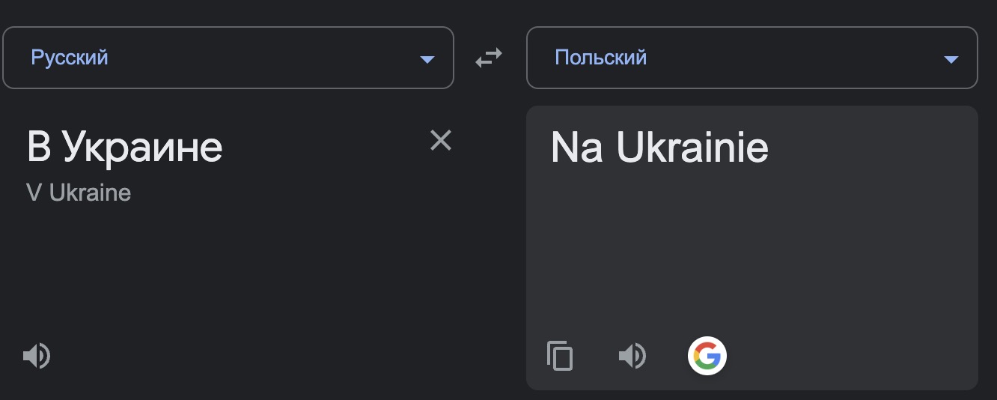Open the Google search icon under the translation
This screenshot has width=997, height=400.
pyautogui.click(x=707, y=356)
